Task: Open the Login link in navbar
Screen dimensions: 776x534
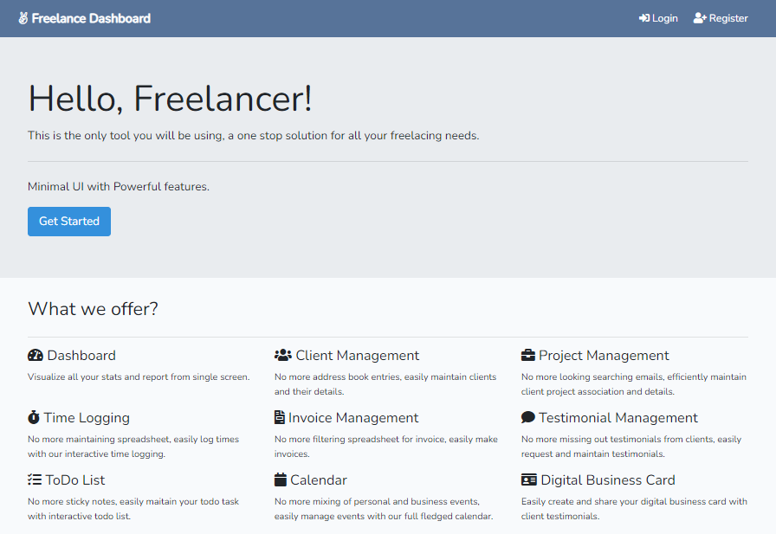Action: click(x=658, y=18)
